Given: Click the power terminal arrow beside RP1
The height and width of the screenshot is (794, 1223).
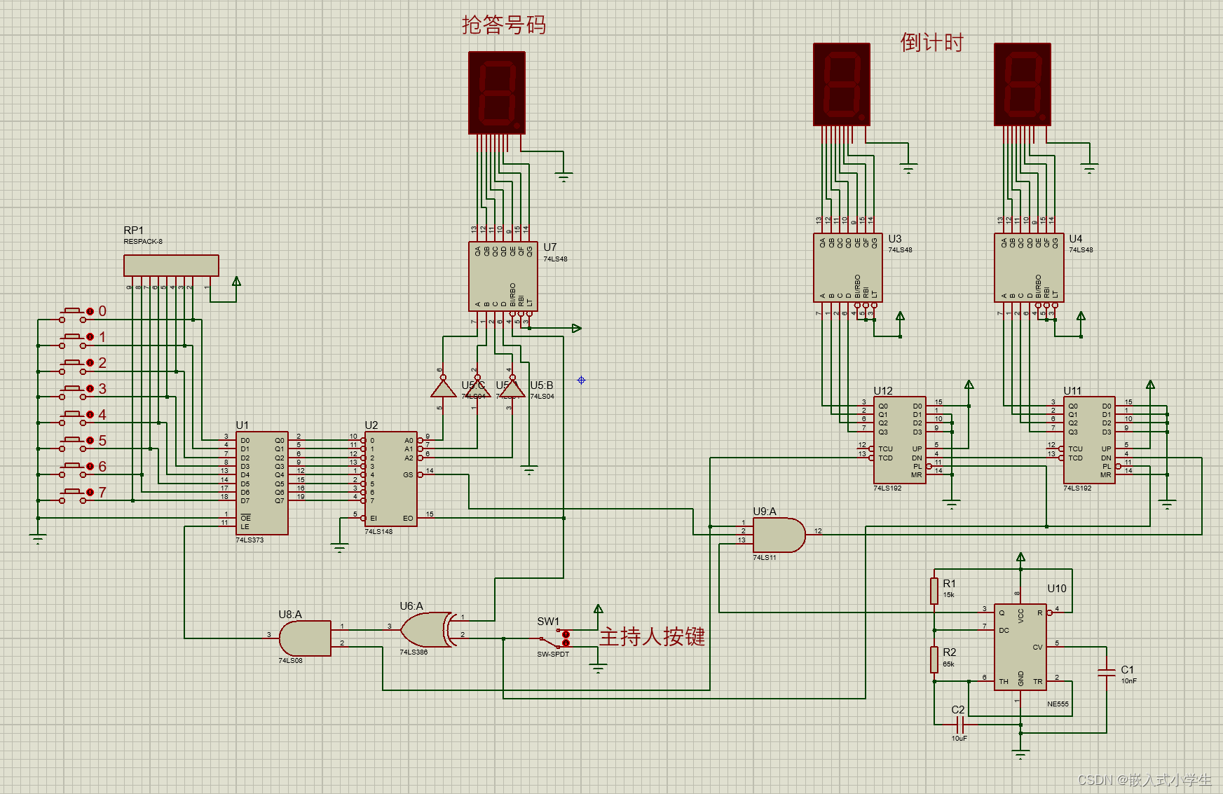Looking at the screenshot, I should click(x=237, y=281).
